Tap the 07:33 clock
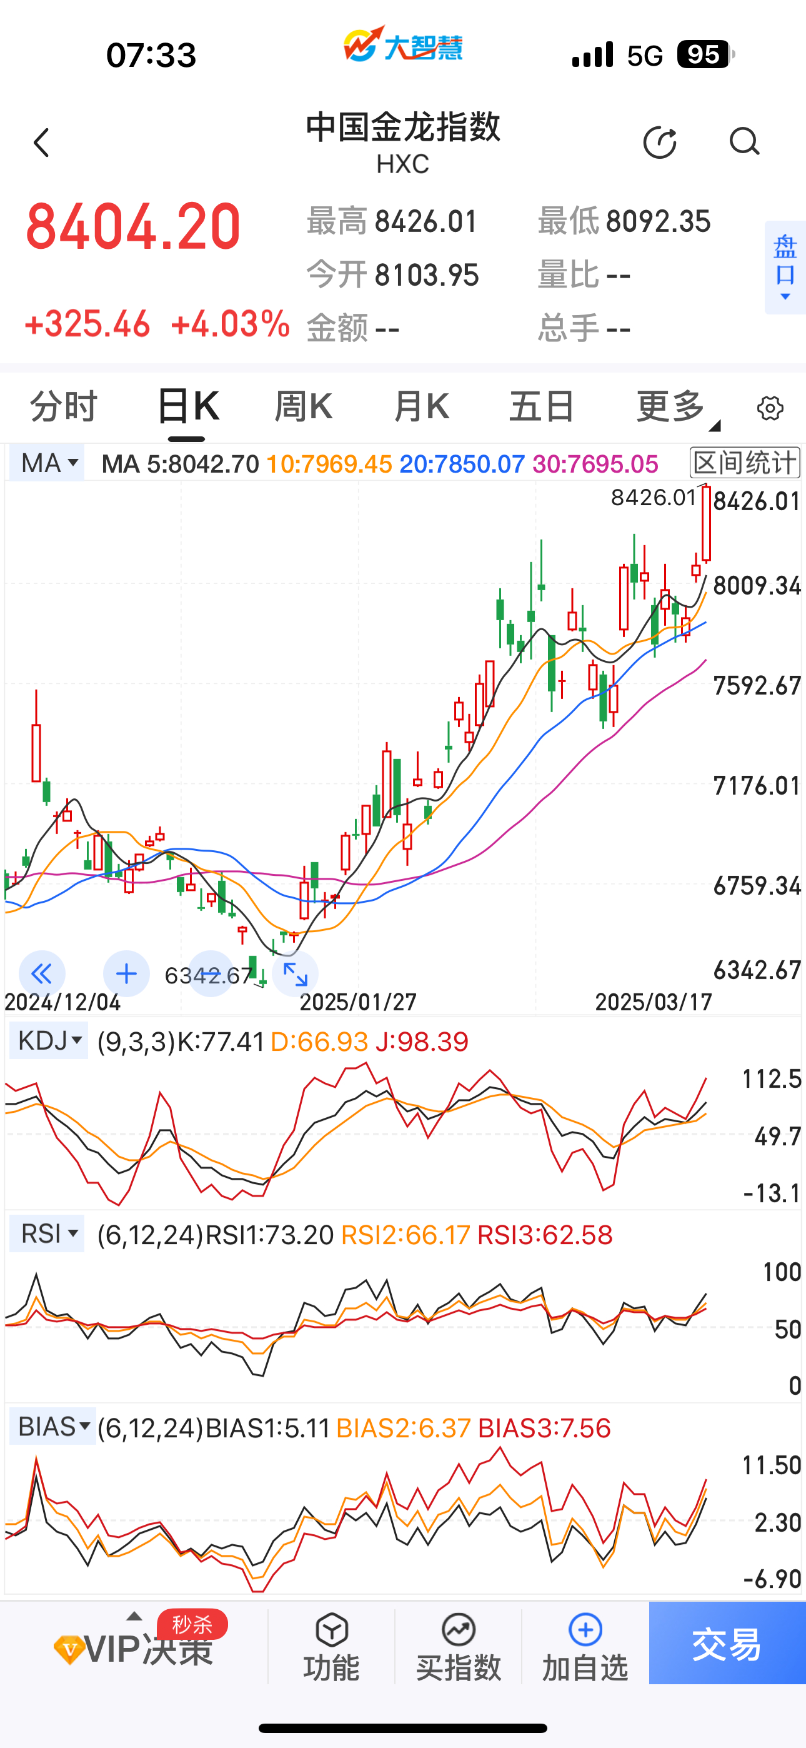 [x=151, y=55]
